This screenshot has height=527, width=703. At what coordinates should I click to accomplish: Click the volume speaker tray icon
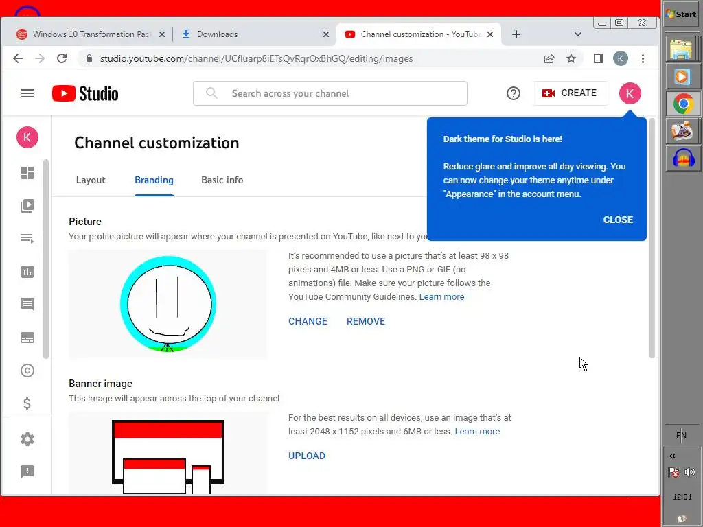click(x=690, y=472)
